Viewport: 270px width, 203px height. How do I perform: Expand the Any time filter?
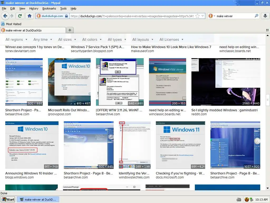[43, 40]
